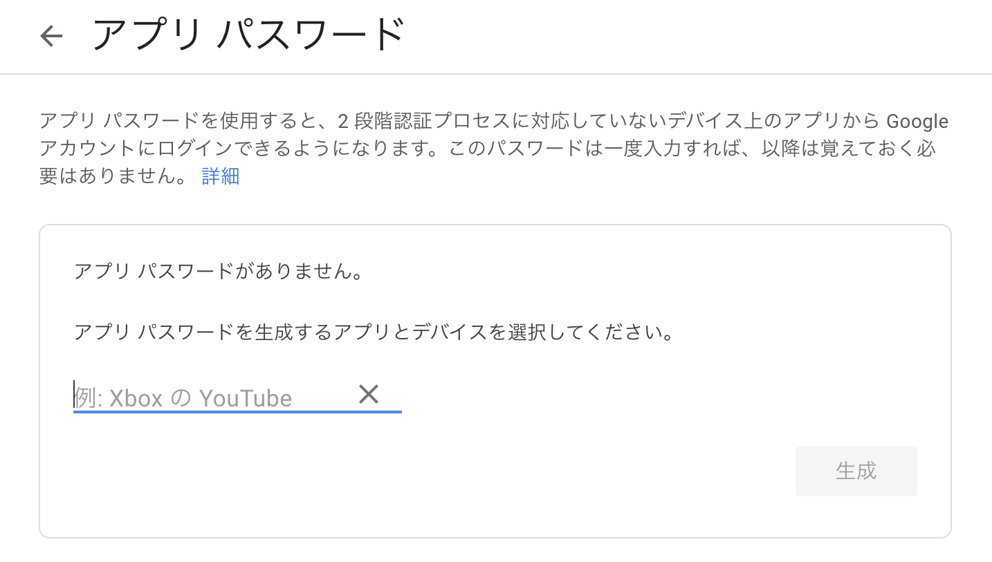This screenshot has height=562, width=992.
Task: Click the arrow next to アプリ パスワード title
Action: [x=50, y=36]
